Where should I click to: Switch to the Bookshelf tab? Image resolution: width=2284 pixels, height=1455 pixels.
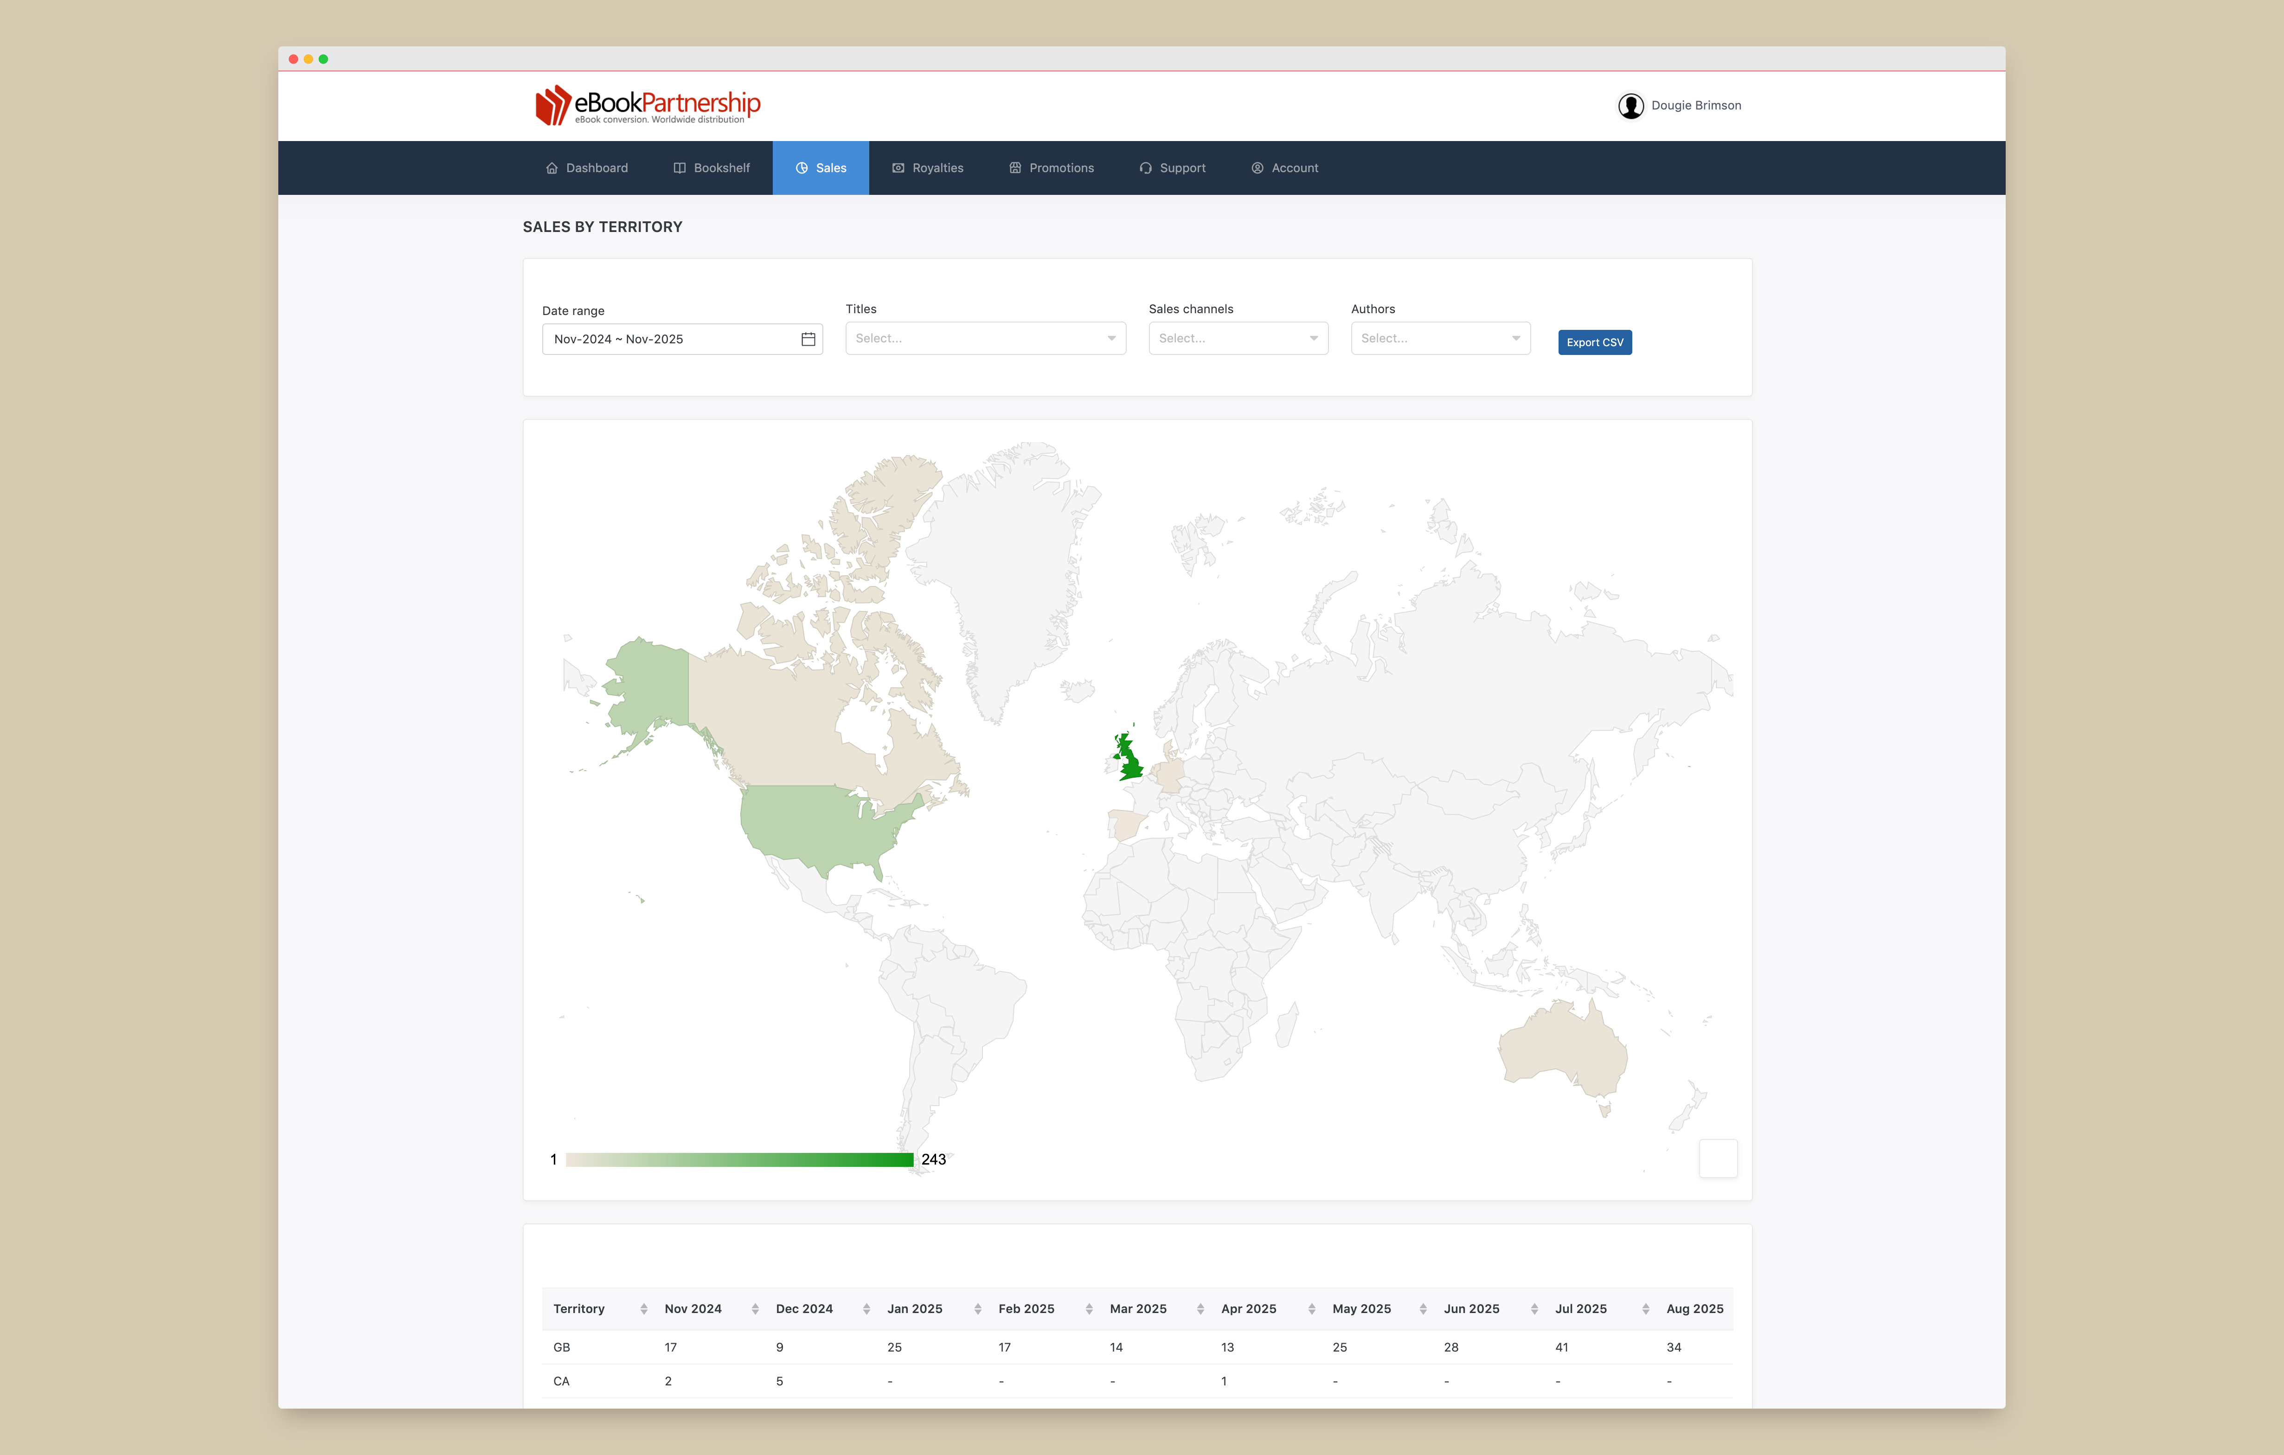pyautogui.click(x=712, y=168)
